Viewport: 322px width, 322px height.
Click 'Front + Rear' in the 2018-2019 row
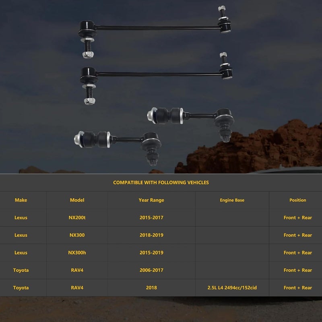[x=297, y=235]
